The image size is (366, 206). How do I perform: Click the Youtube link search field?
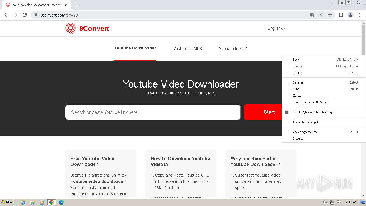tap(153, 112)
